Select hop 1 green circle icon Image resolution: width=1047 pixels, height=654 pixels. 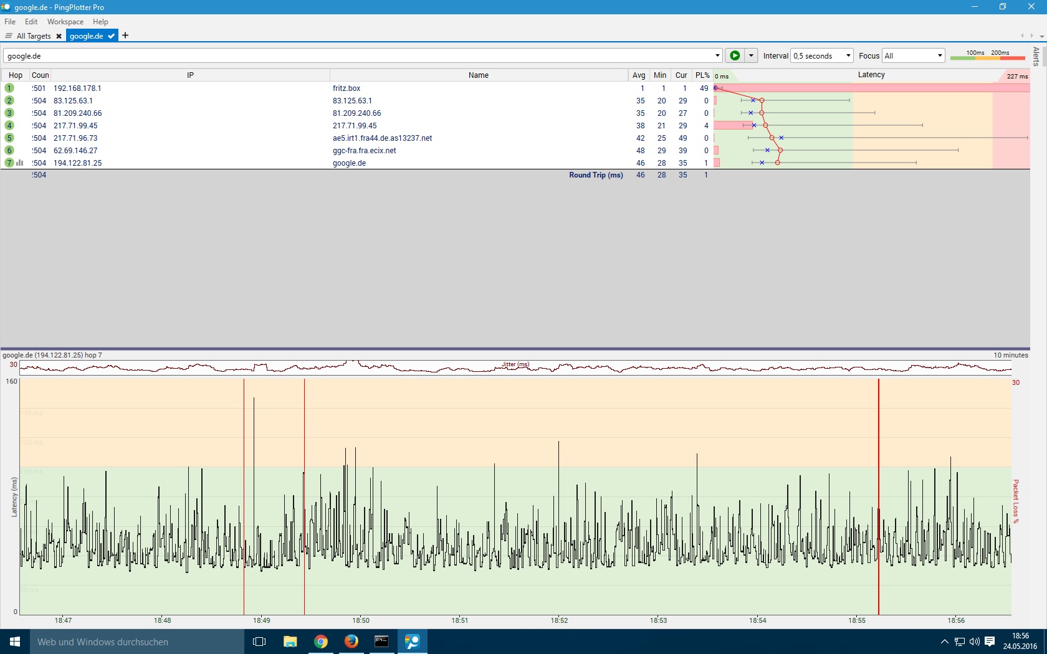9,88
